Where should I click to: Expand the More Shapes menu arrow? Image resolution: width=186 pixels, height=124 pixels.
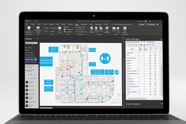click(34, 47)
